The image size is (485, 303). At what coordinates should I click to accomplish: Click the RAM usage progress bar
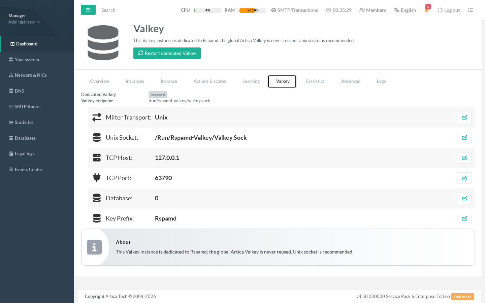pos(253,10)
